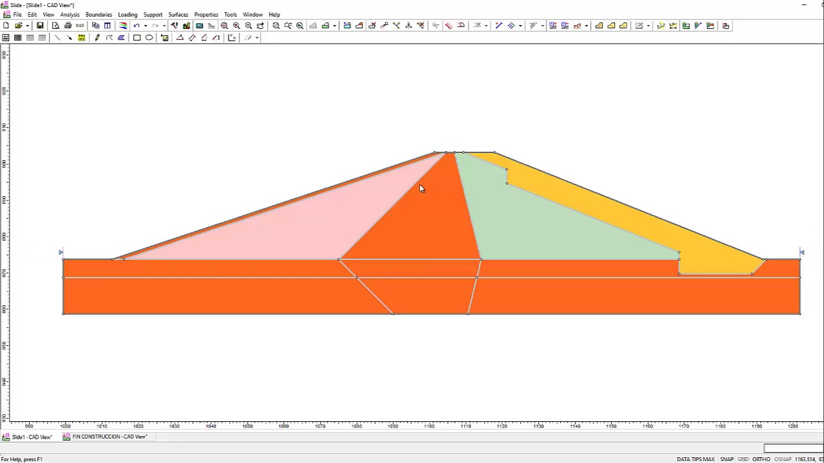The height and width of the screenshot is (463, 824).
Task: Click the Compute icon next to Redo dropdown
Action: pyautogui.click(x=174, y=26)
